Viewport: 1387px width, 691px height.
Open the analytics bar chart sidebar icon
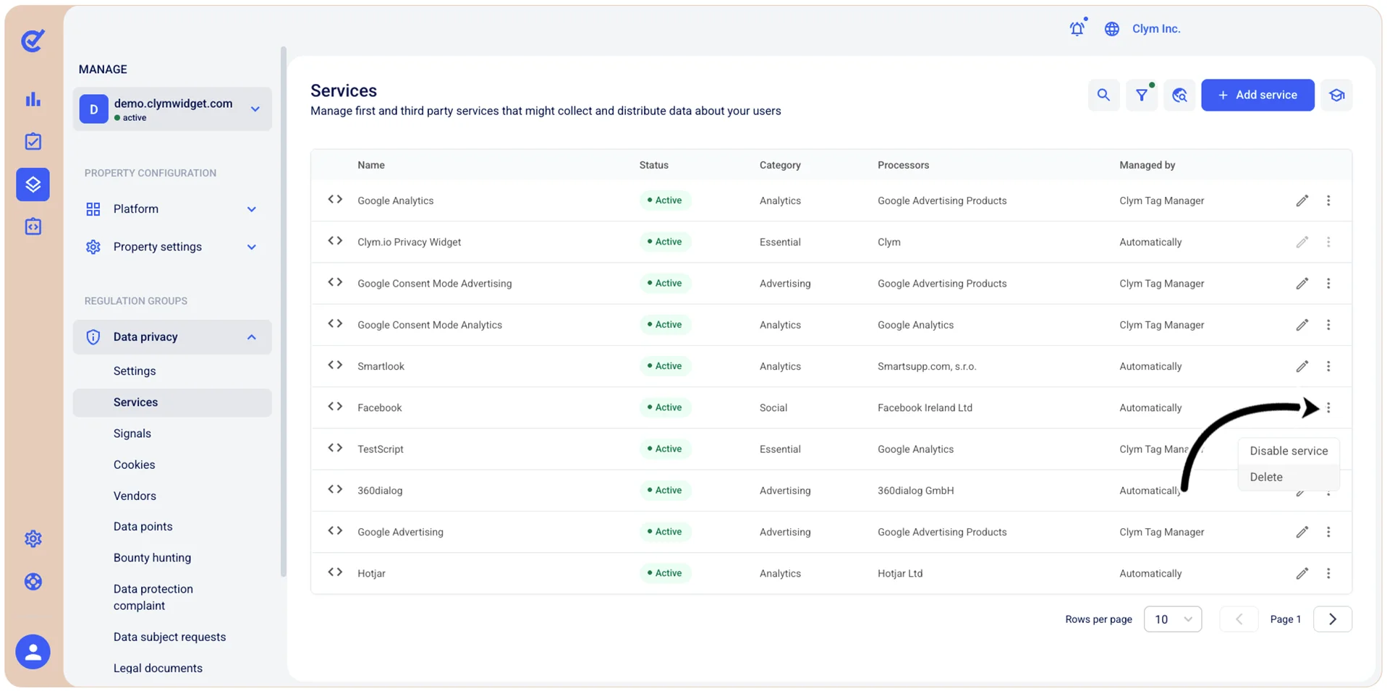(x=33, y=99)
